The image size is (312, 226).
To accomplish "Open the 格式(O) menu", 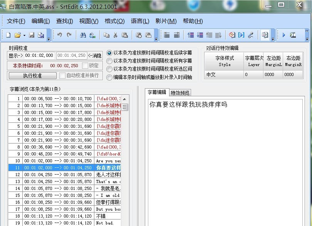I will (114, 21).
